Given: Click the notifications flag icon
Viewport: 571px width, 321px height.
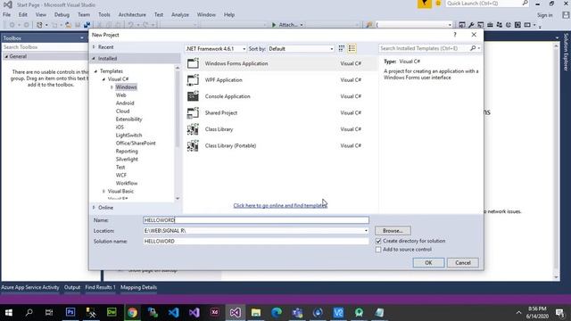Looking at the screenshot, I should (425, 4).
